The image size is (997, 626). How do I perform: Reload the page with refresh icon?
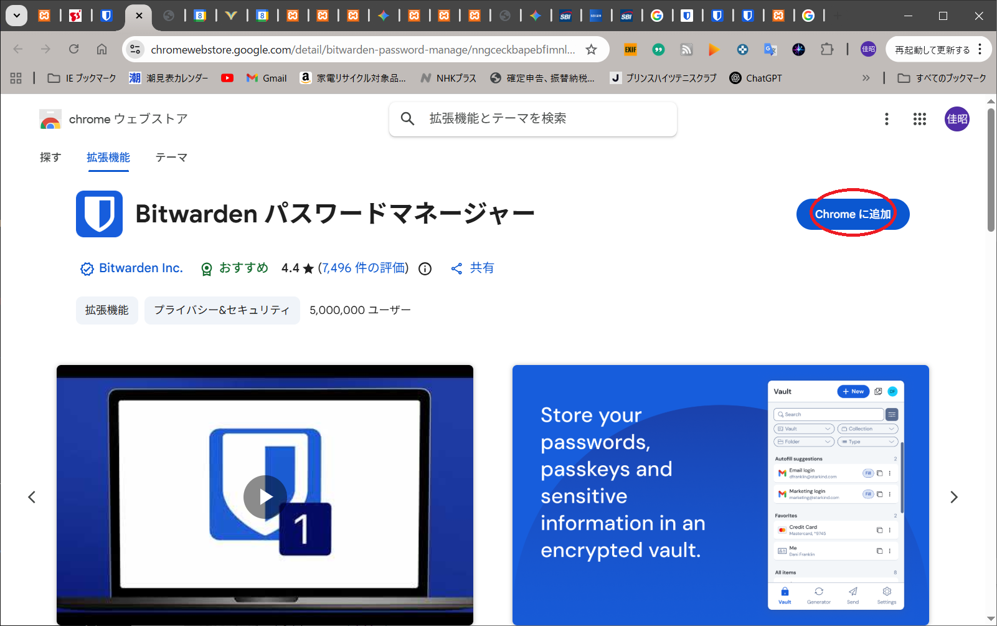coord(73,49)
